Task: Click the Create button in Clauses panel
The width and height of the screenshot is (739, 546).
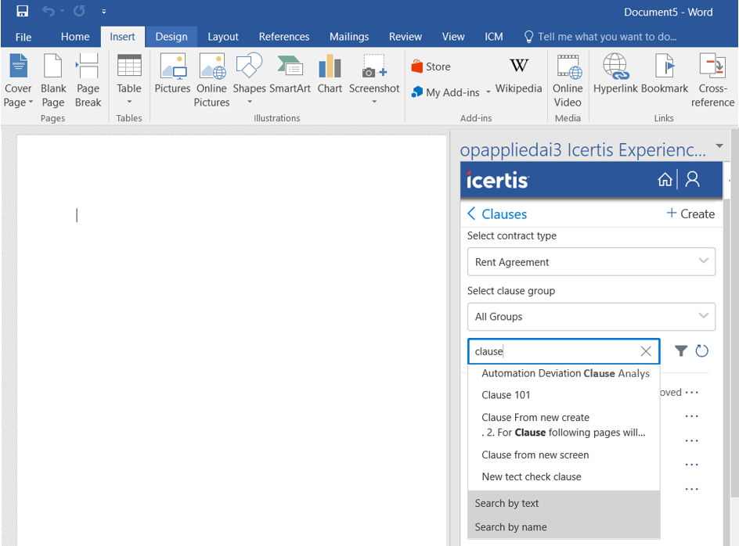Action: [690, 214]
